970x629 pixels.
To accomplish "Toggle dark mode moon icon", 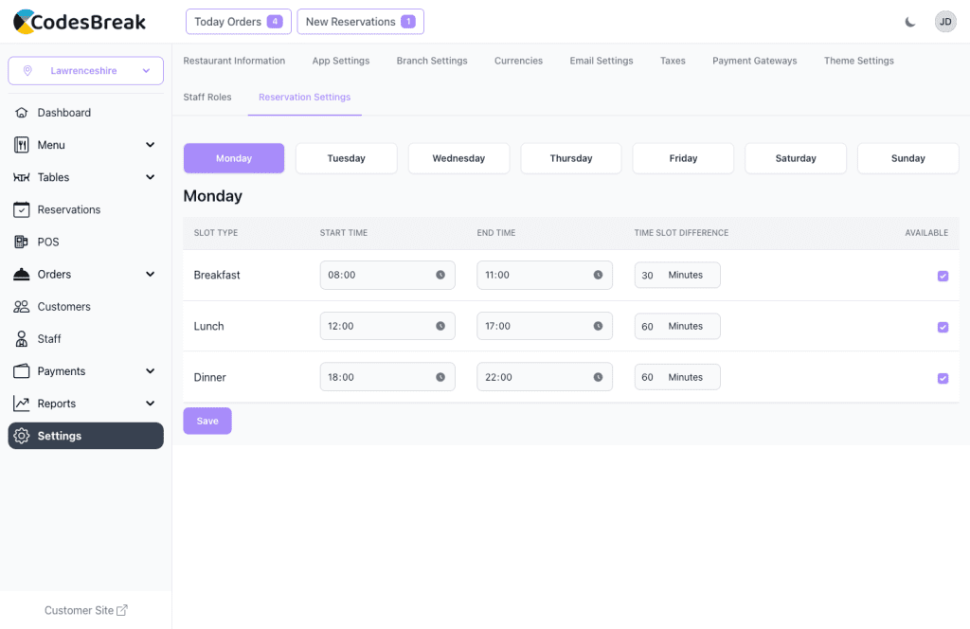I will [x=910, y=22].
